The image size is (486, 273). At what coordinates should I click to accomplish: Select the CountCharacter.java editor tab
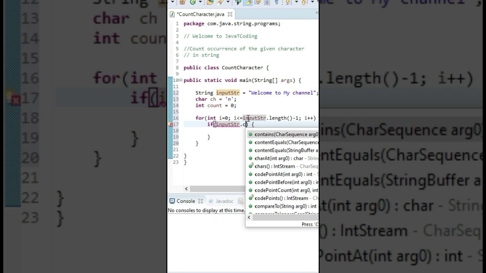click(x=201, y=14)
